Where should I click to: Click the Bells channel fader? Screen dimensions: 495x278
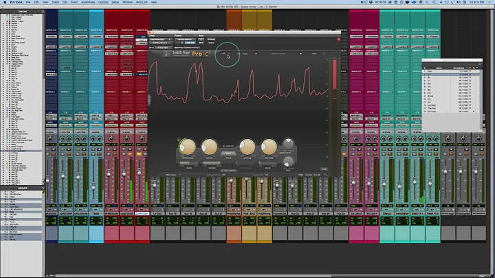pyautogui.click(x=93, y=186)
